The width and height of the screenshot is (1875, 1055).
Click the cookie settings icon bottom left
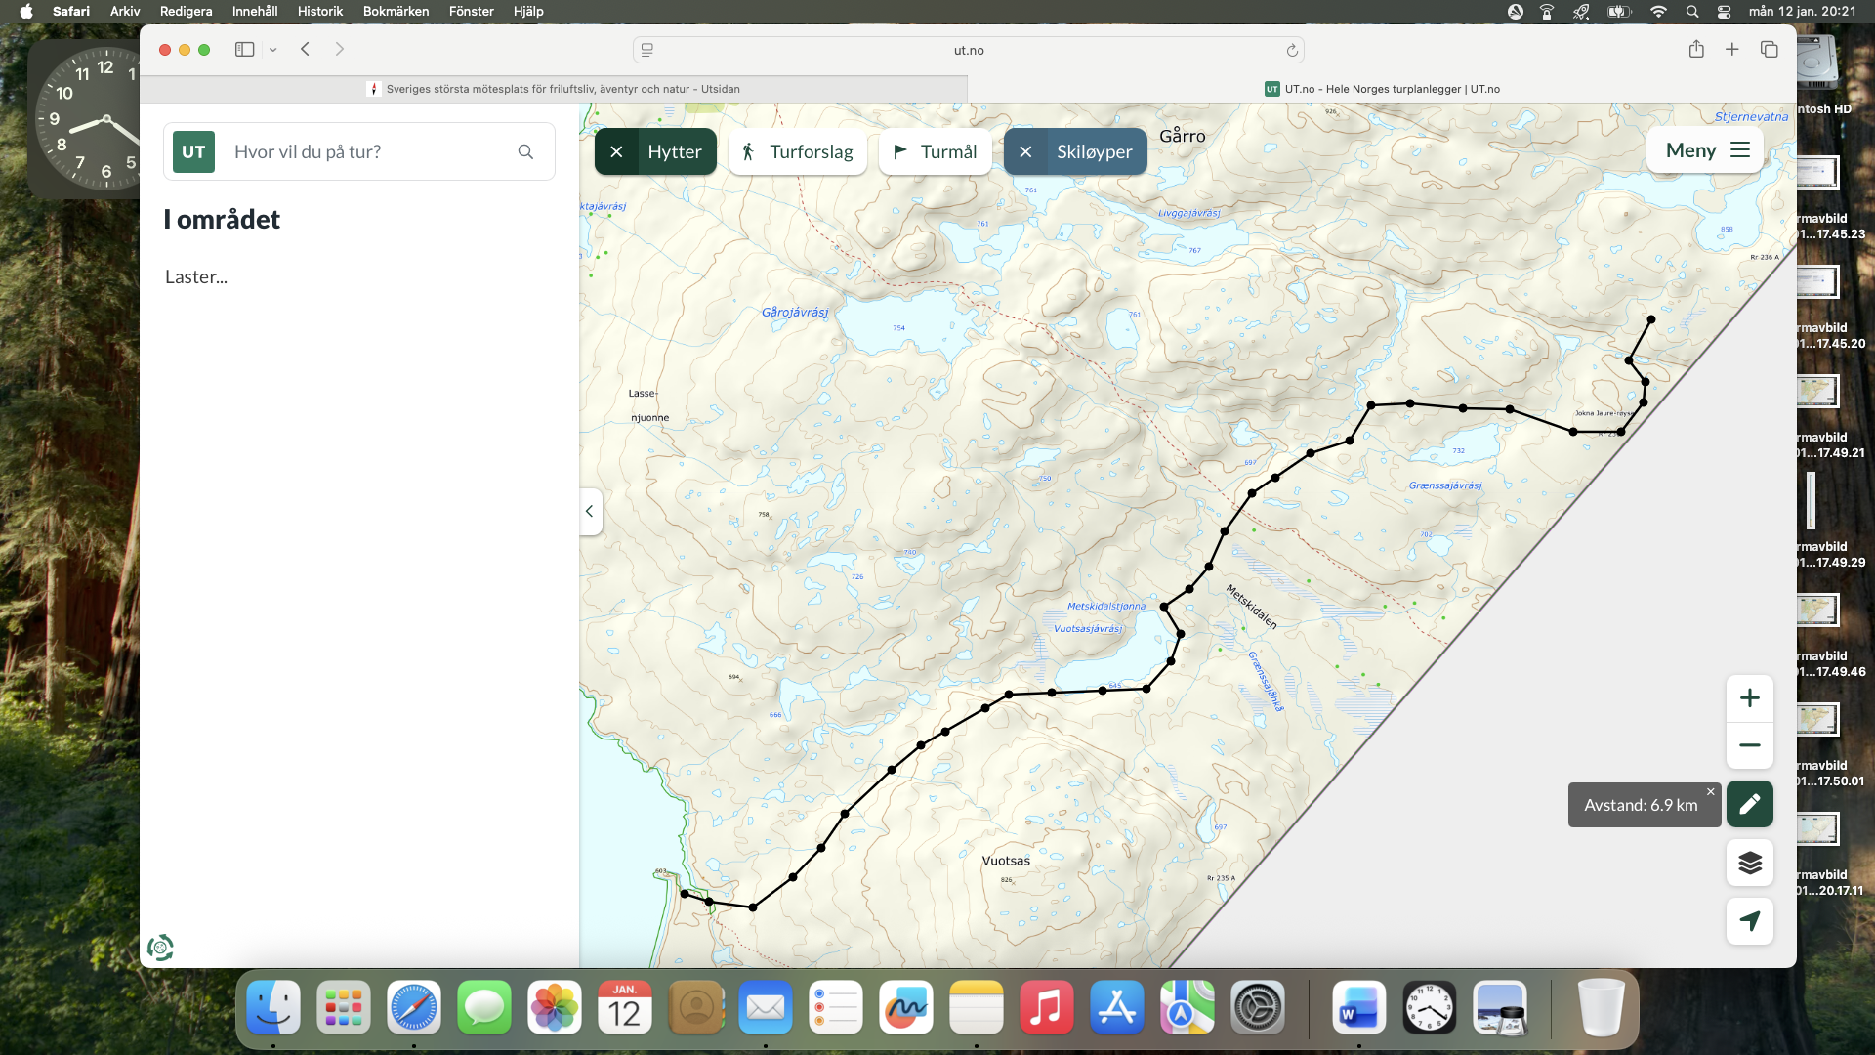(160, 947)
